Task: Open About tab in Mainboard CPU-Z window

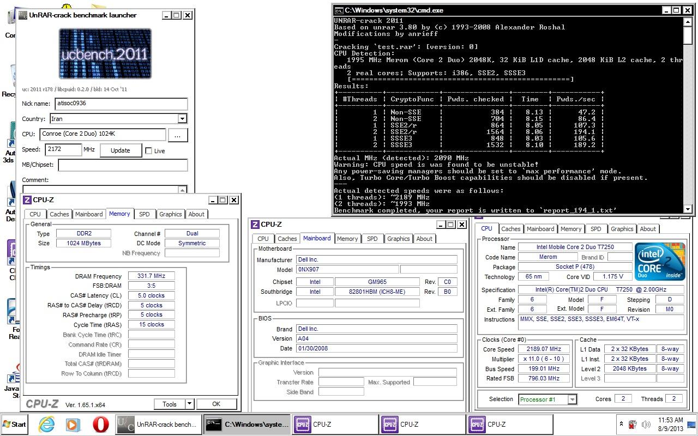Action: click(x=424, y=239)
